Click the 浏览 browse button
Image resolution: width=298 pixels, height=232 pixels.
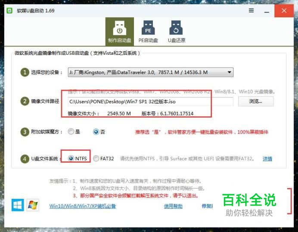[x=256, y=101]
